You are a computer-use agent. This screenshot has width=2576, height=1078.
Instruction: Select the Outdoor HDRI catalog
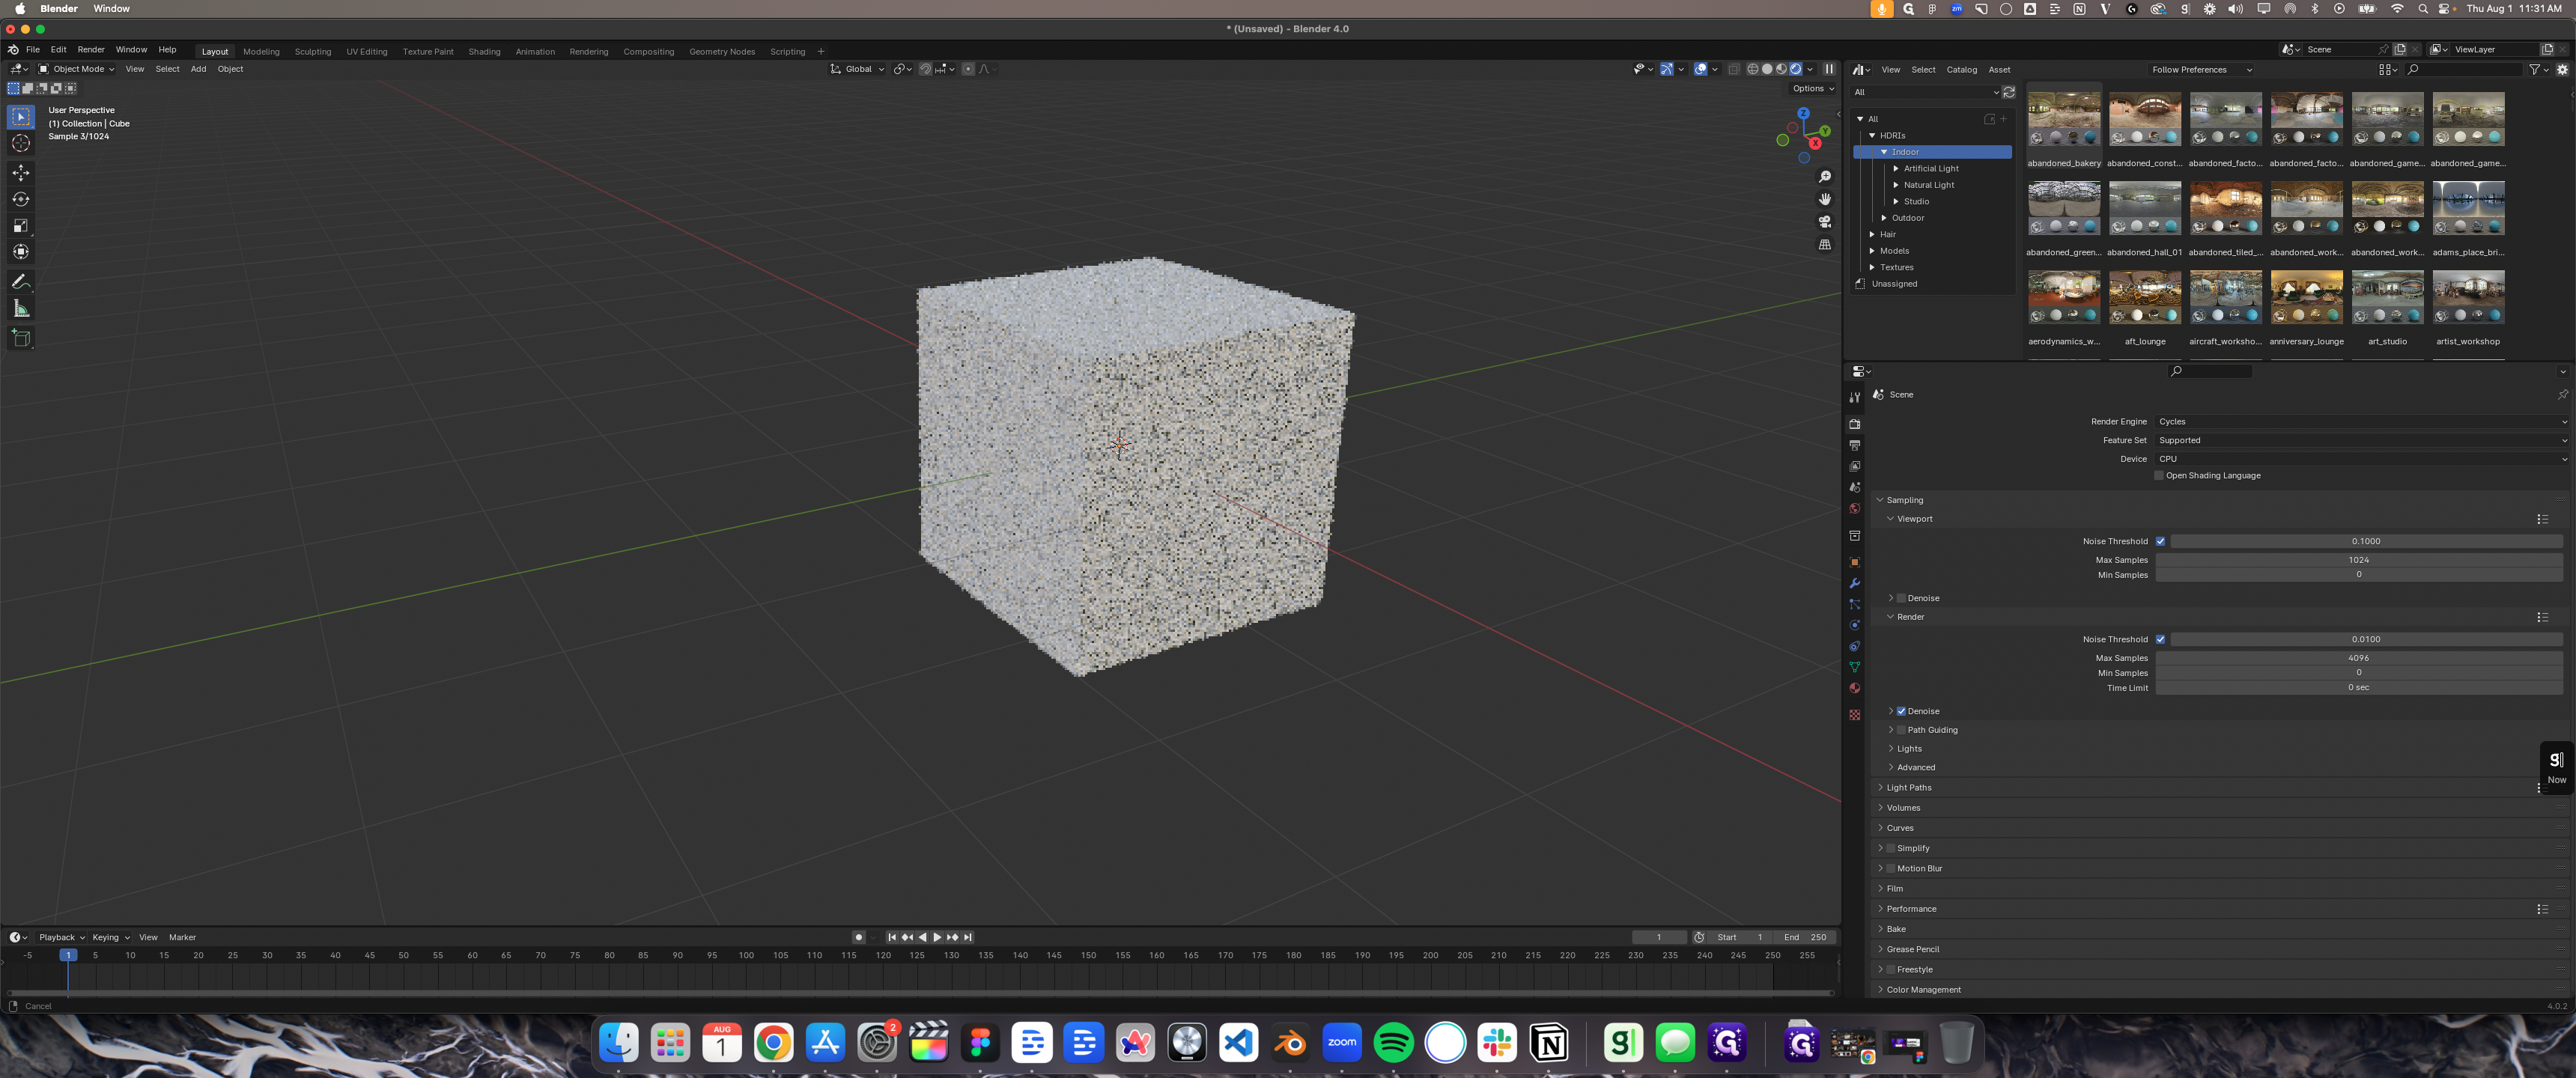[x=1907, y=218]
